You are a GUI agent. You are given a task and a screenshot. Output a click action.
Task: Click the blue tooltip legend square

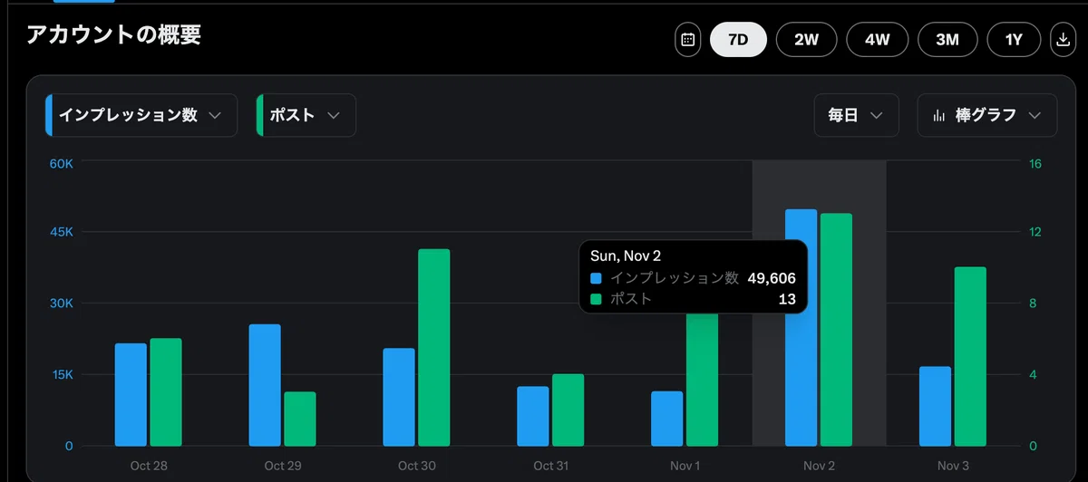pyautogui.click(x=597, y=279)
